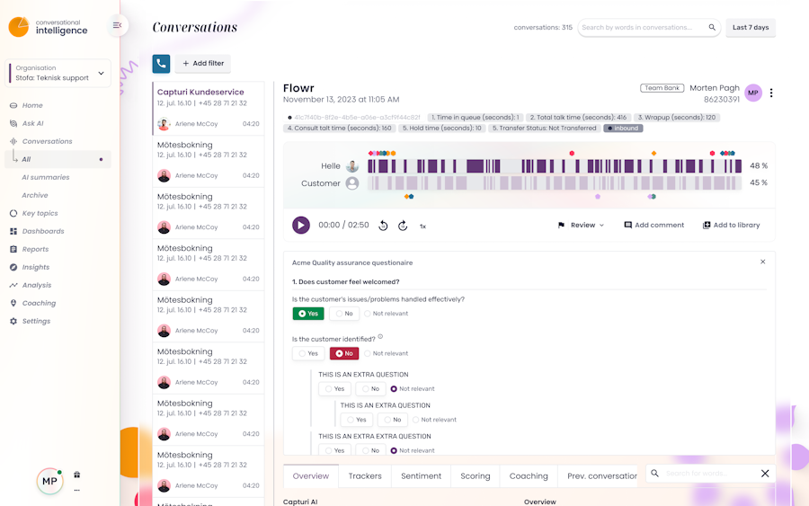Open All conversations in the sidebar
The width and height of the screenshot is (809, 506).
coord(58,159)
